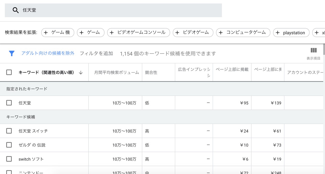
Task: Click the ¥10 bid value
Action: [x=244, y=145]
